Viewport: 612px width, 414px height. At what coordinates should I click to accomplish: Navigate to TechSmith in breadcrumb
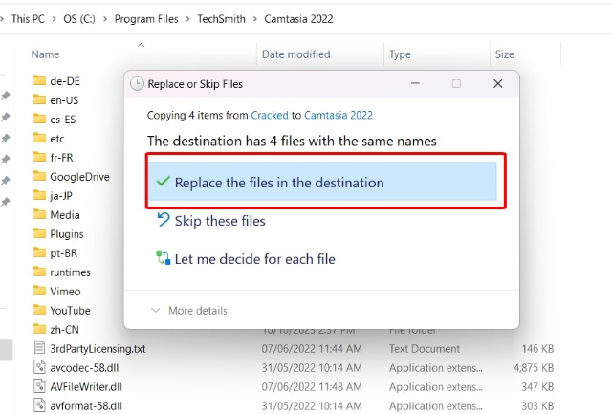coord(221,19)
